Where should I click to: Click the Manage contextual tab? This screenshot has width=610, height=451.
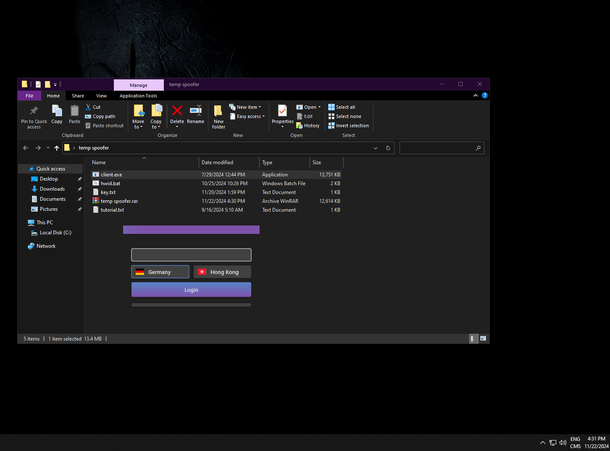(139, 85)
